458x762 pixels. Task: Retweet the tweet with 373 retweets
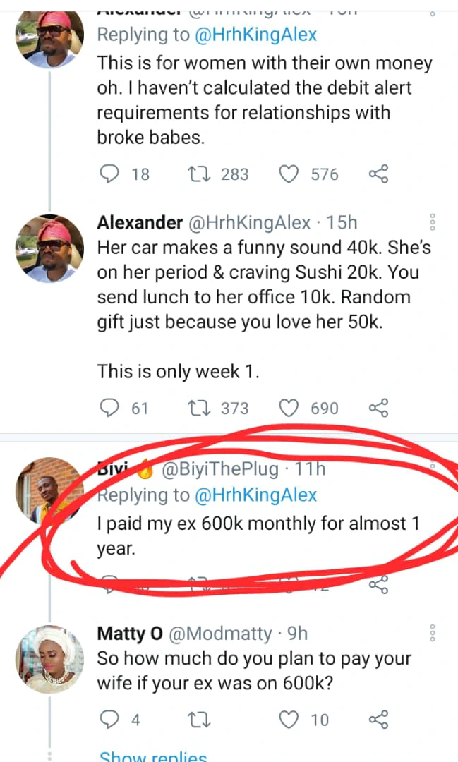[x=196, y=408]
